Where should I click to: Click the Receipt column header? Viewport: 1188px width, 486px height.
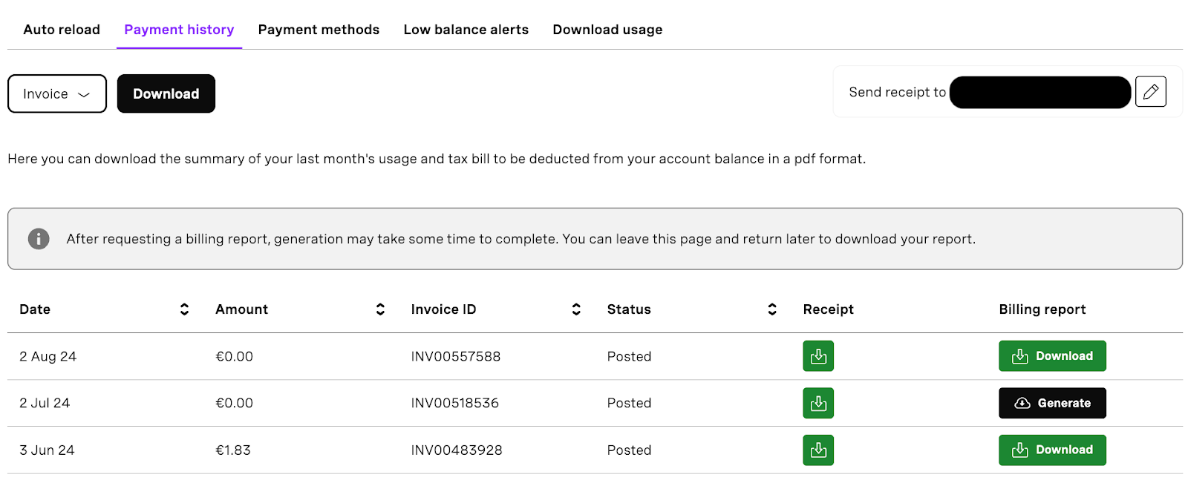[829, 309]
